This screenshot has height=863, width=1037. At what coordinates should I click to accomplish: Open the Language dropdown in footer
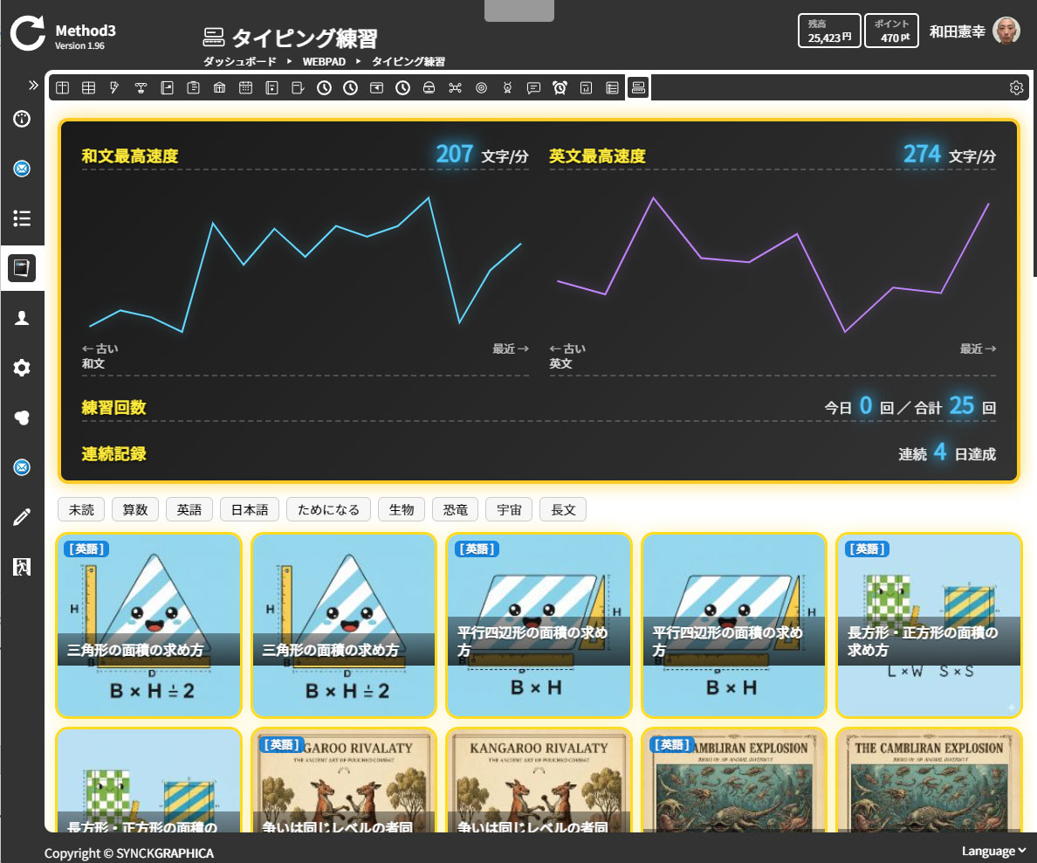click(x=993, y=851)
